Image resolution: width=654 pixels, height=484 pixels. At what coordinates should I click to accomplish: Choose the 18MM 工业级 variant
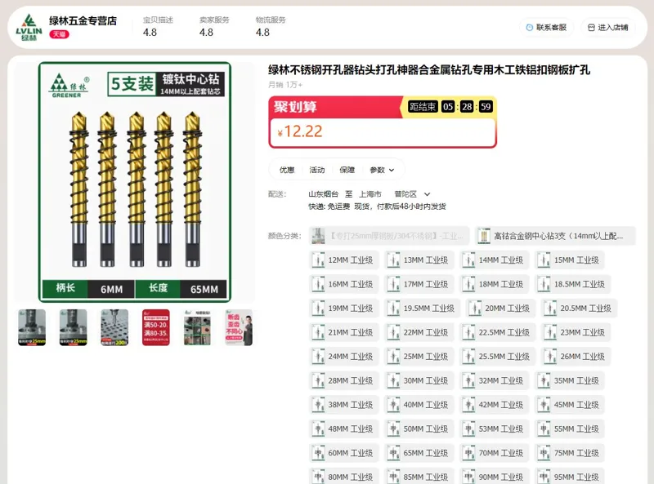click(495, 284)
